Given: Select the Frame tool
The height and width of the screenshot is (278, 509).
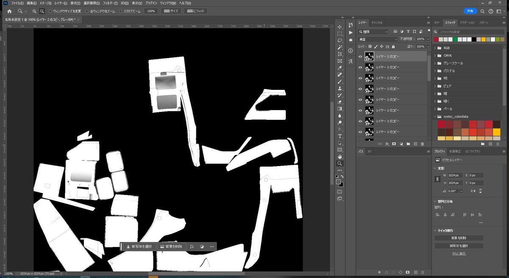Looking at the screenshot, I should pos(340,61).
